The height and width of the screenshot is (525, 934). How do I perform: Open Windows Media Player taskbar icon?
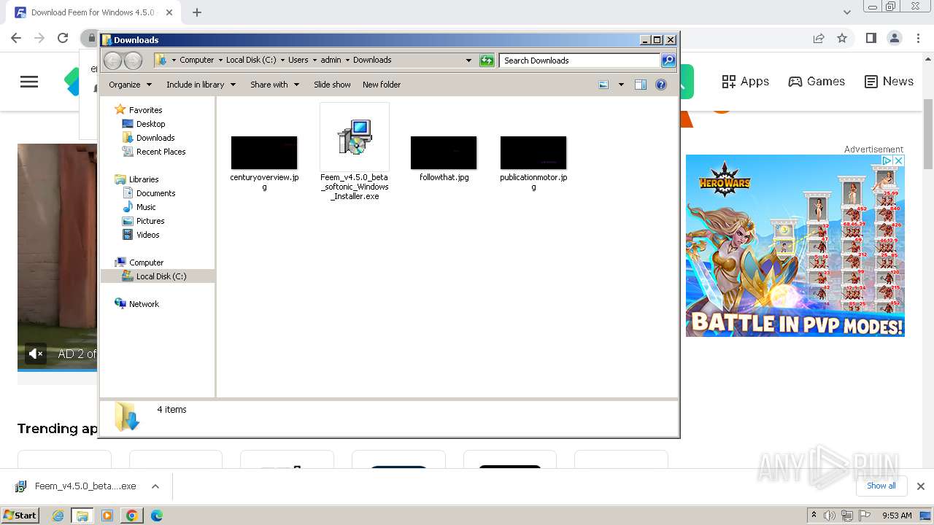(x=107, y=516)
